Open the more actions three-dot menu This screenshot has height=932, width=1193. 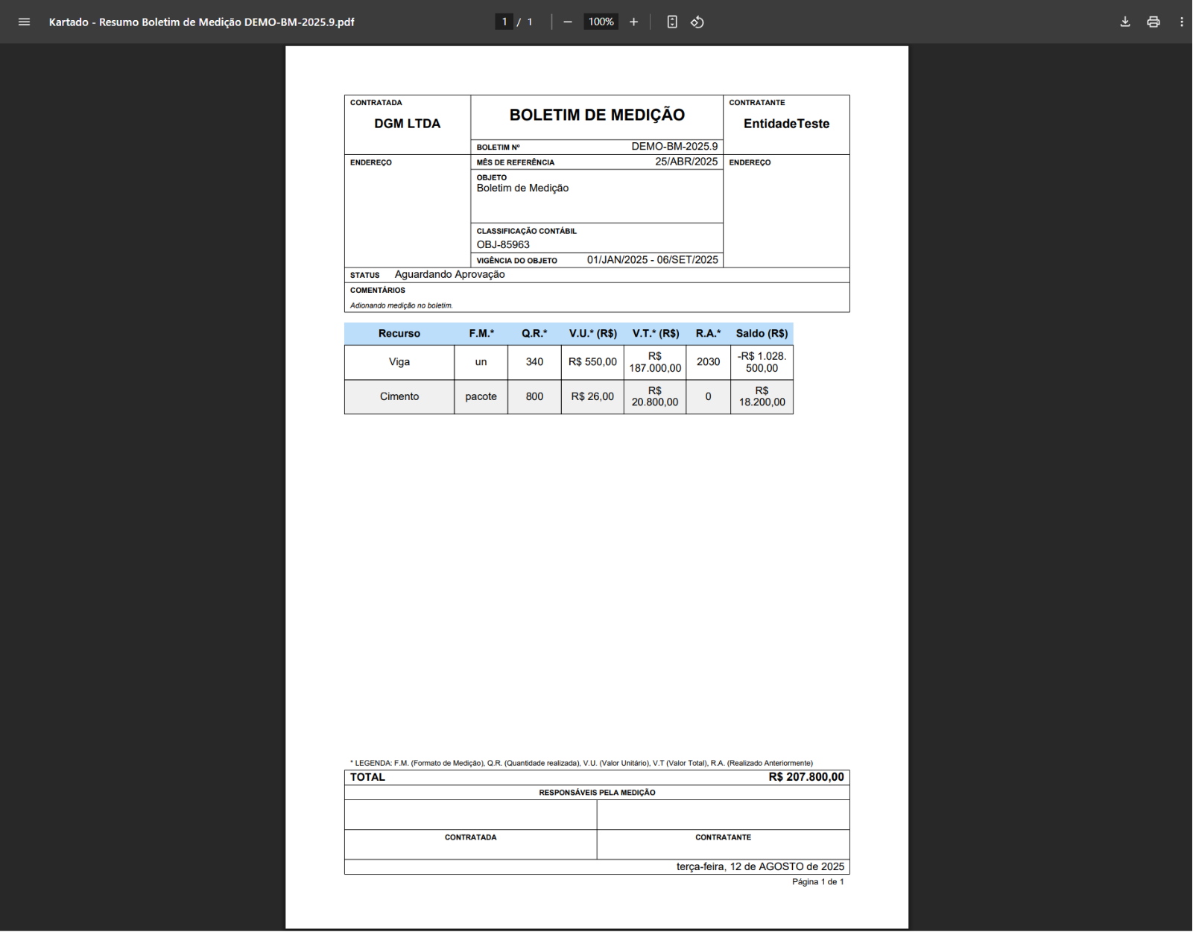click(1181, 22)
